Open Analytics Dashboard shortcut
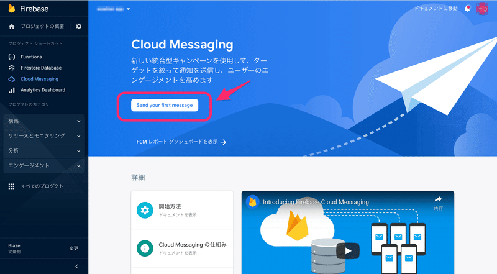Viewport: 497px width, 274px height. click(x=43, y=90)
